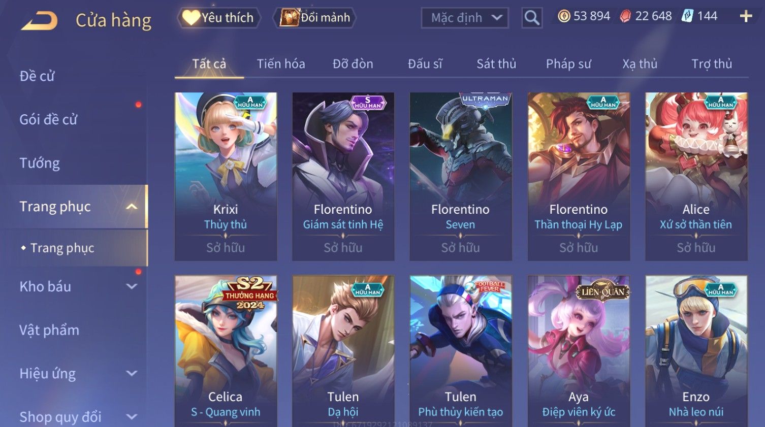Select the Tiến hóa tab

[280, 64]
